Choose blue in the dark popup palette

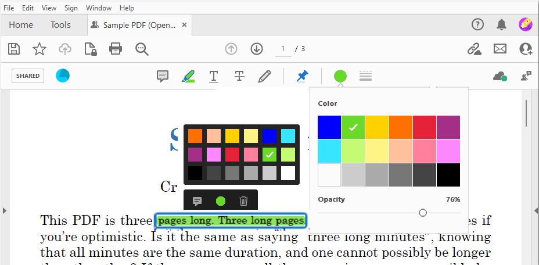[269, 136]
